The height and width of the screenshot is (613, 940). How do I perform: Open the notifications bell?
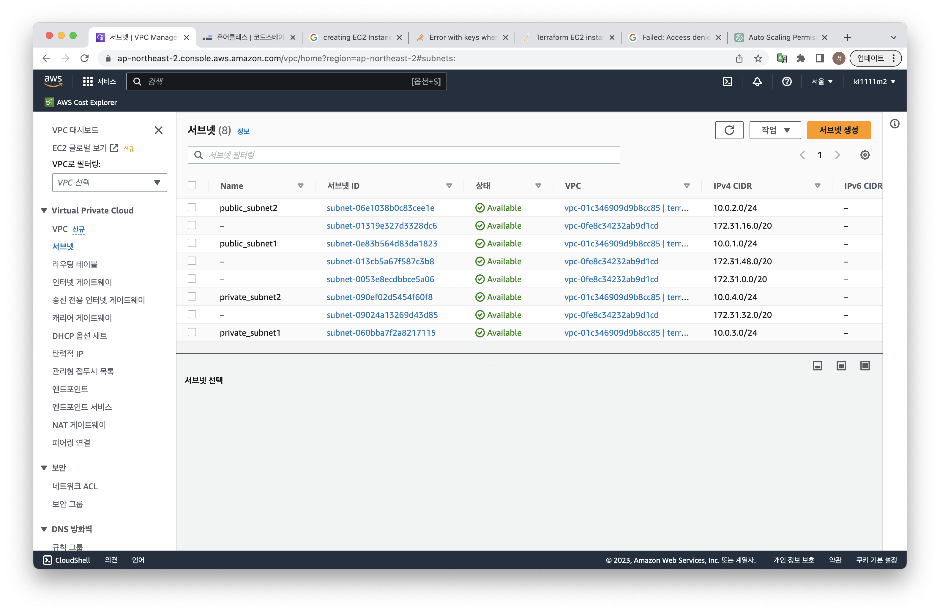pyautogui.click(x=757, y=81)
